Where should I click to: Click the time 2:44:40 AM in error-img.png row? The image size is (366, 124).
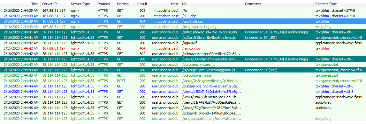(x=21, y=27)
